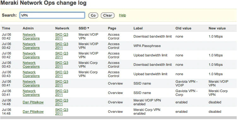Click Access Control page in WPA Passphrase row

(x=114, y=46)
